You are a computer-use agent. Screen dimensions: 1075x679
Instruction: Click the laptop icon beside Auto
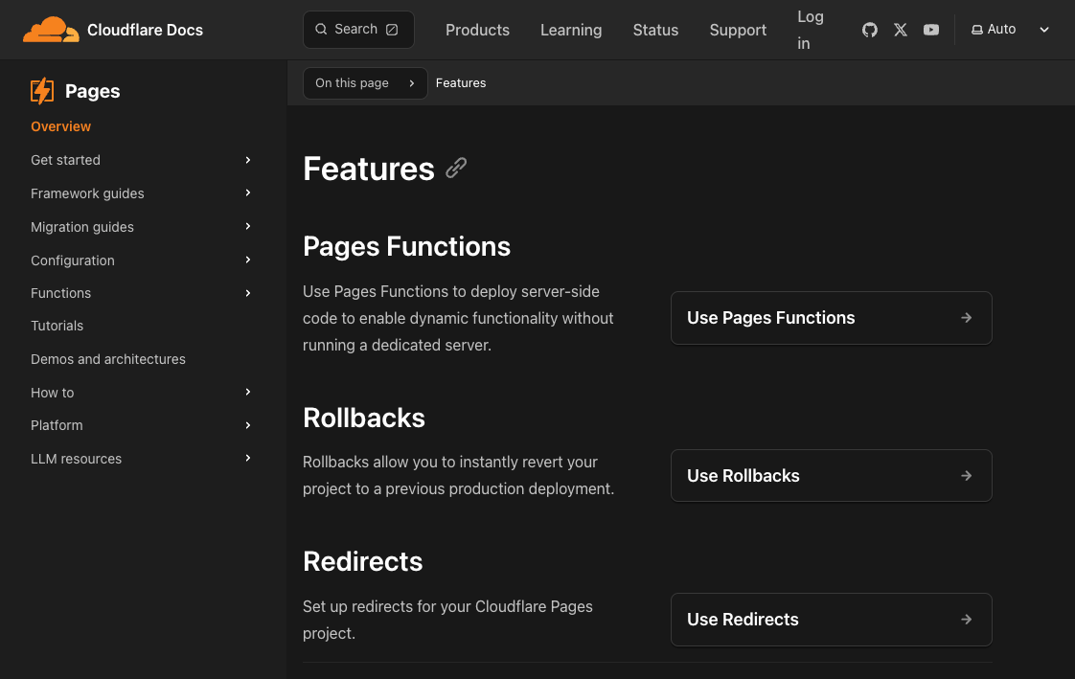(x=977, y=30)
